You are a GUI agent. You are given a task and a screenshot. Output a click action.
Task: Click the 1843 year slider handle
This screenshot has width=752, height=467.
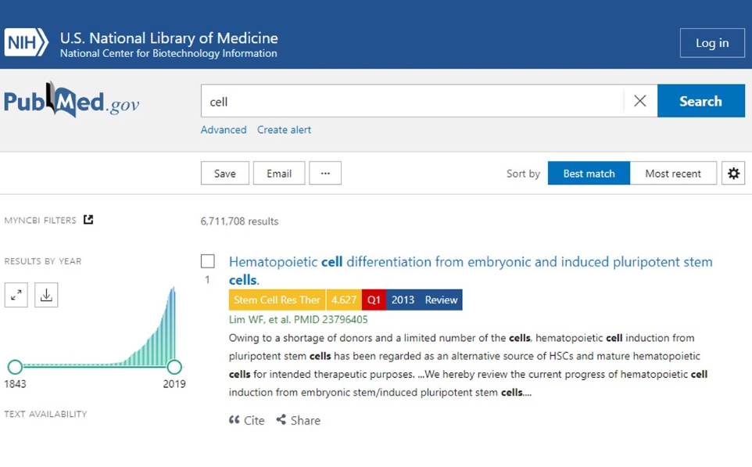pyautogui.click(x=15, y=367)
